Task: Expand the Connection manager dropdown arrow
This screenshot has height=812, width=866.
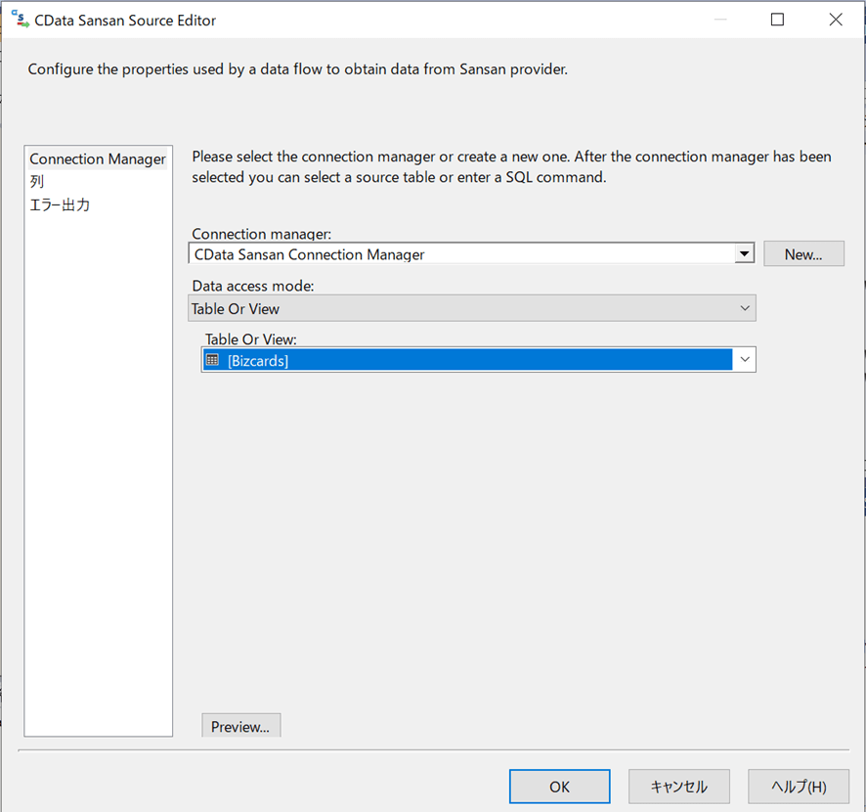Action: pyautogui.click(x=745, y=254)
